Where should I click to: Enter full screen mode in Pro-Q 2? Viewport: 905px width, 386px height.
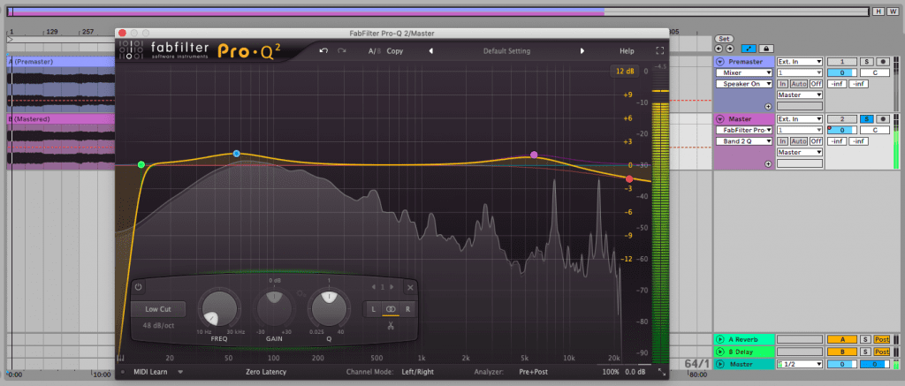659,51
